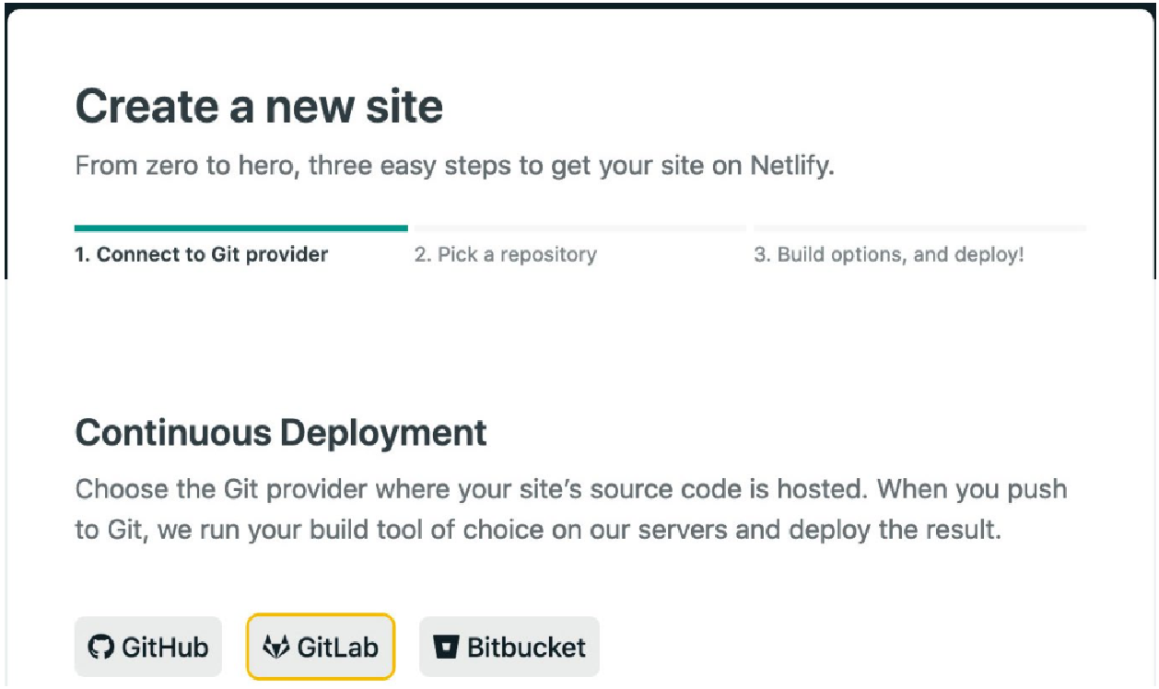Click the 'Create a new site' heading
This screenshot has height=689, width=1159.
pyautogui.click(x=259, y=106)
